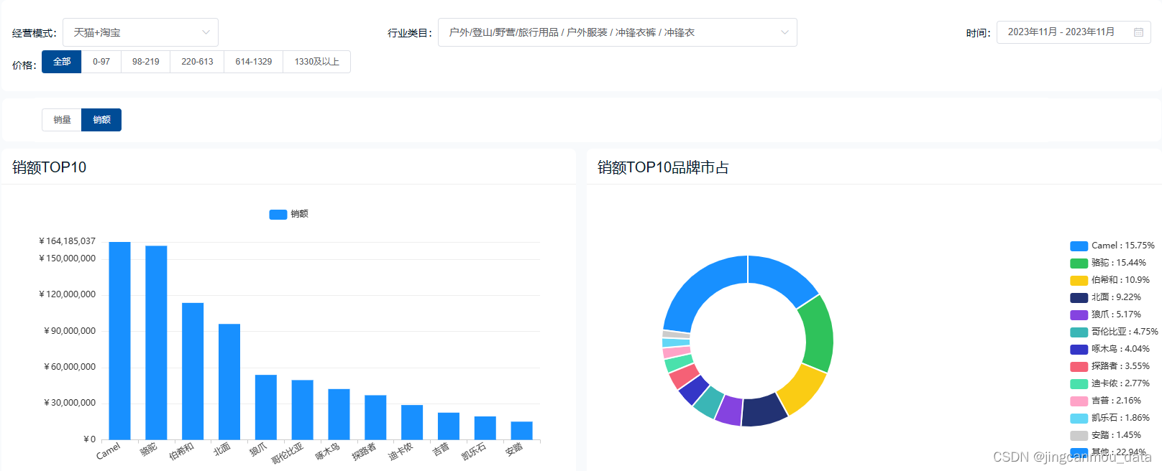Click the 凯乐石 bar in chart
The width and height of the screenshot is (1162, 471).
(485, 428)
